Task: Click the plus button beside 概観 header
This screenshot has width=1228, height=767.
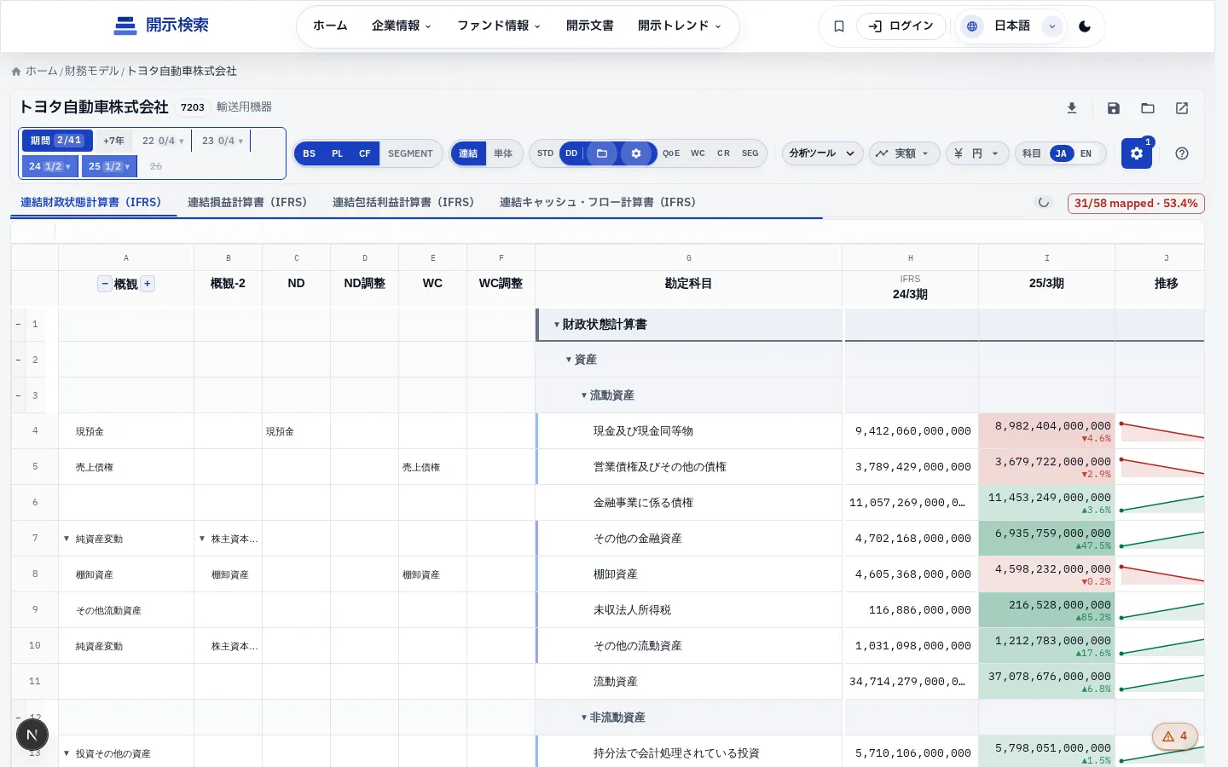Action: click(x=148, y=284)
